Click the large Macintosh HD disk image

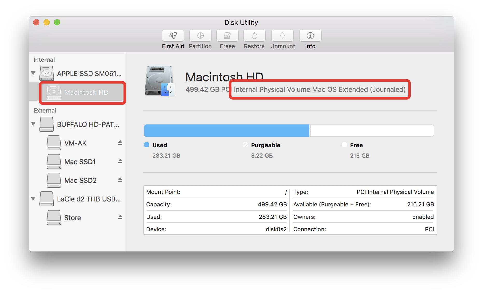pos(160,81)
